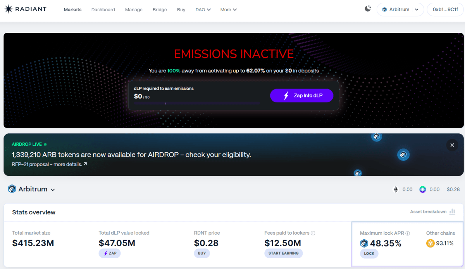This screenshot has width=465, height=269.
Task: Open the Bridge page
Action: (160, 10)
